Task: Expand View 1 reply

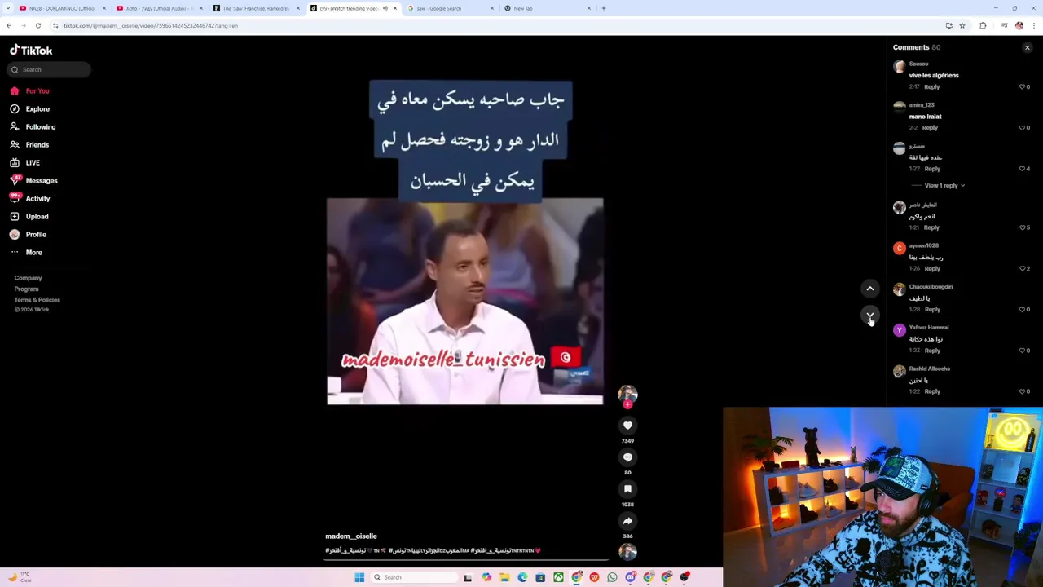Action: (944, 186)
